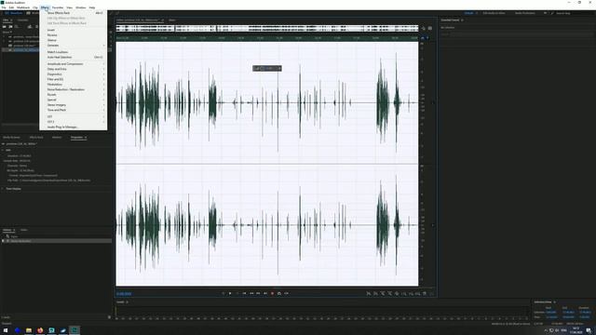596x335 pixels.
Task: Open the Modulation submenu
Action: (74, 85)
